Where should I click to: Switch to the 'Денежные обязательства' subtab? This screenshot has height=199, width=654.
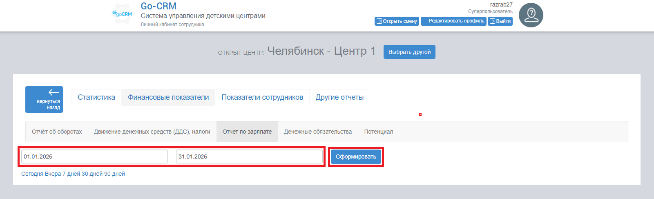click(318, 132)
